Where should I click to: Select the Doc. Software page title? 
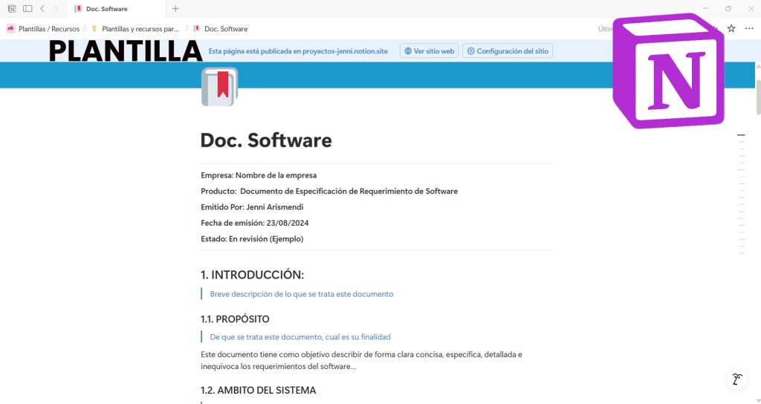point(266,140)
